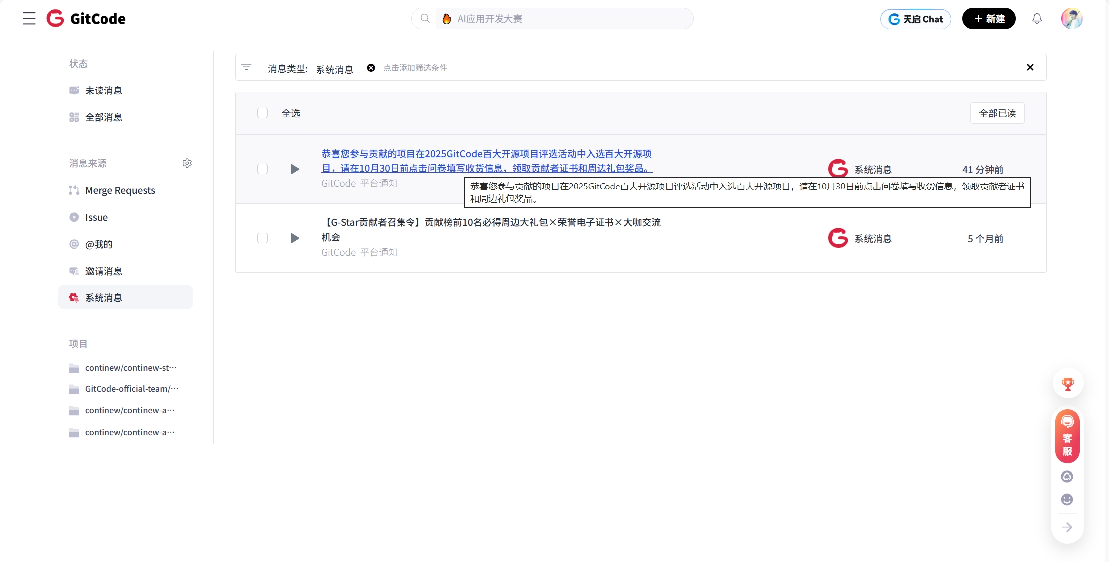The image size is (1109, 562).
Task: Open user avatar account menu
Action: [1071, 19]
